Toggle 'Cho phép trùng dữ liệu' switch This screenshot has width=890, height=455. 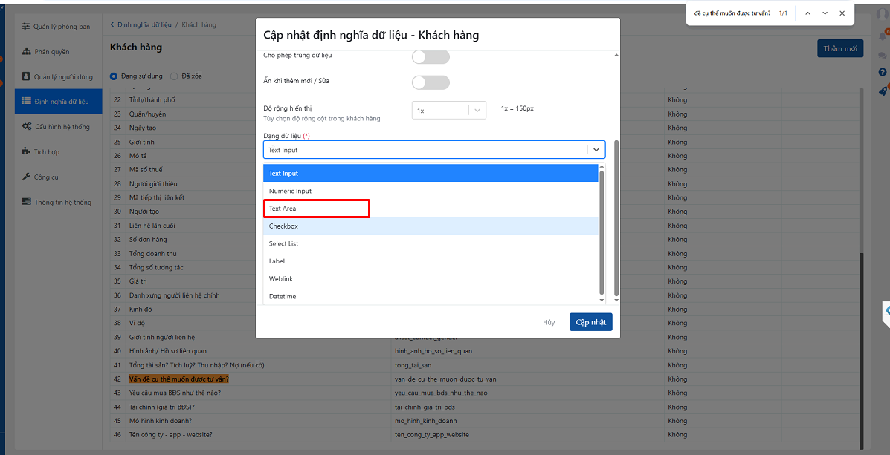pyautogui.click(x=431, y=57)
